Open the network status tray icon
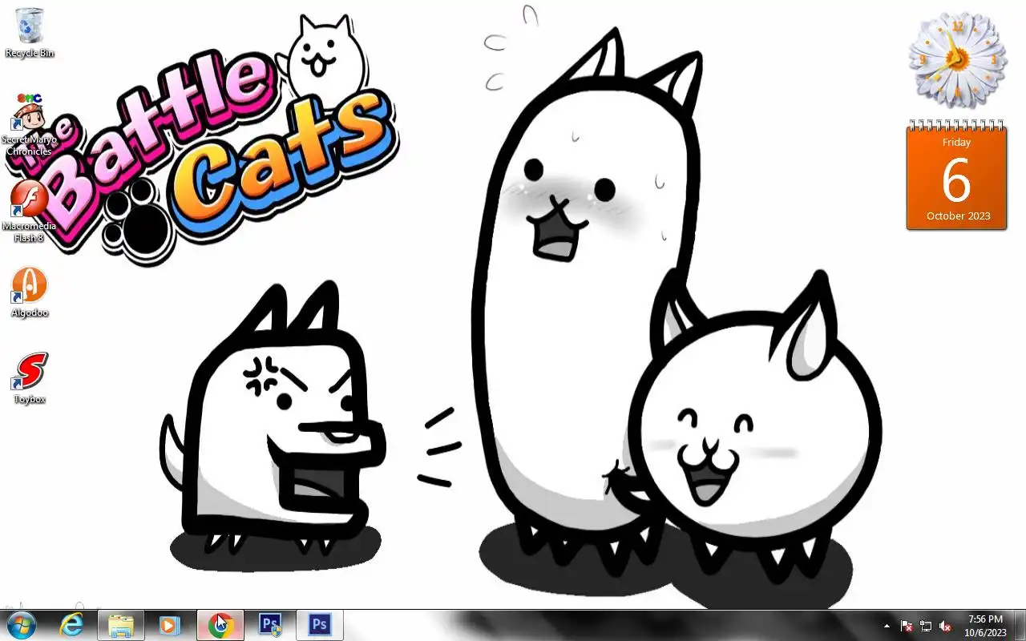This screenshot has height=641, width=1026. (926, 626)
